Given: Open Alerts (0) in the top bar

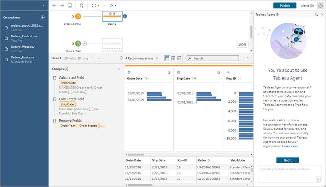Looking at the screenshot, I should coord(307,6).
